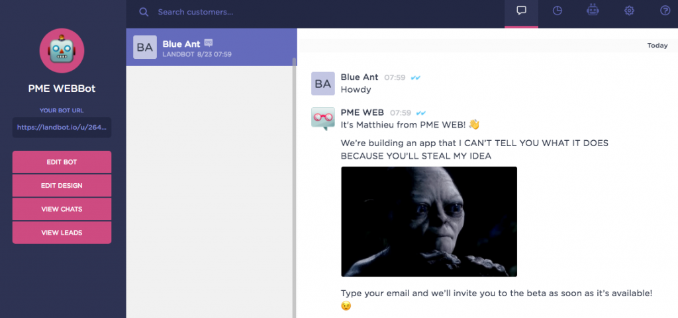Click 'It's Matthieu from PME WEB!' message
The height and width of the screenshot is (318, 678).
(x=403, y=125)
